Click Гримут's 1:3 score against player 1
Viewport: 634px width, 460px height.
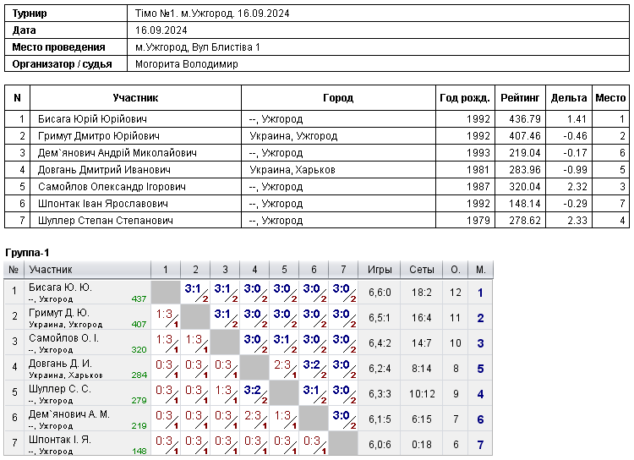[x=164, y=314]
